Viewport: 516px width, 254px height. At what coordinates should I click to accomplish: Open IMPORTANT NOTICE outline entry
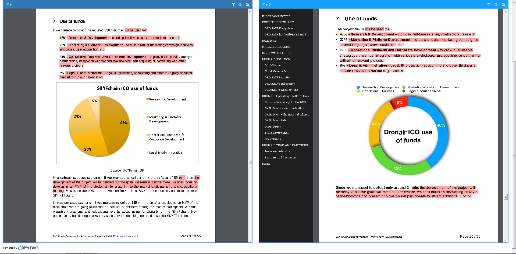pyautogui.click(x=276, y=16)
